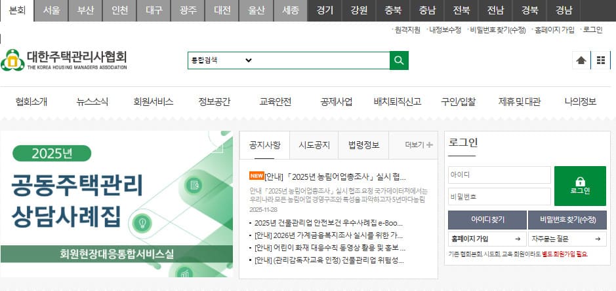Switch to the 시도공지 tab
616x291 pixels.
314,145
